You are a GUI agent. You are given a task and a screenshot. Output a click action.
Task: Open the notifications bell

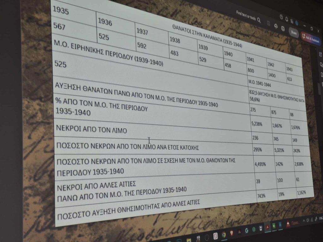pos(286,19)
